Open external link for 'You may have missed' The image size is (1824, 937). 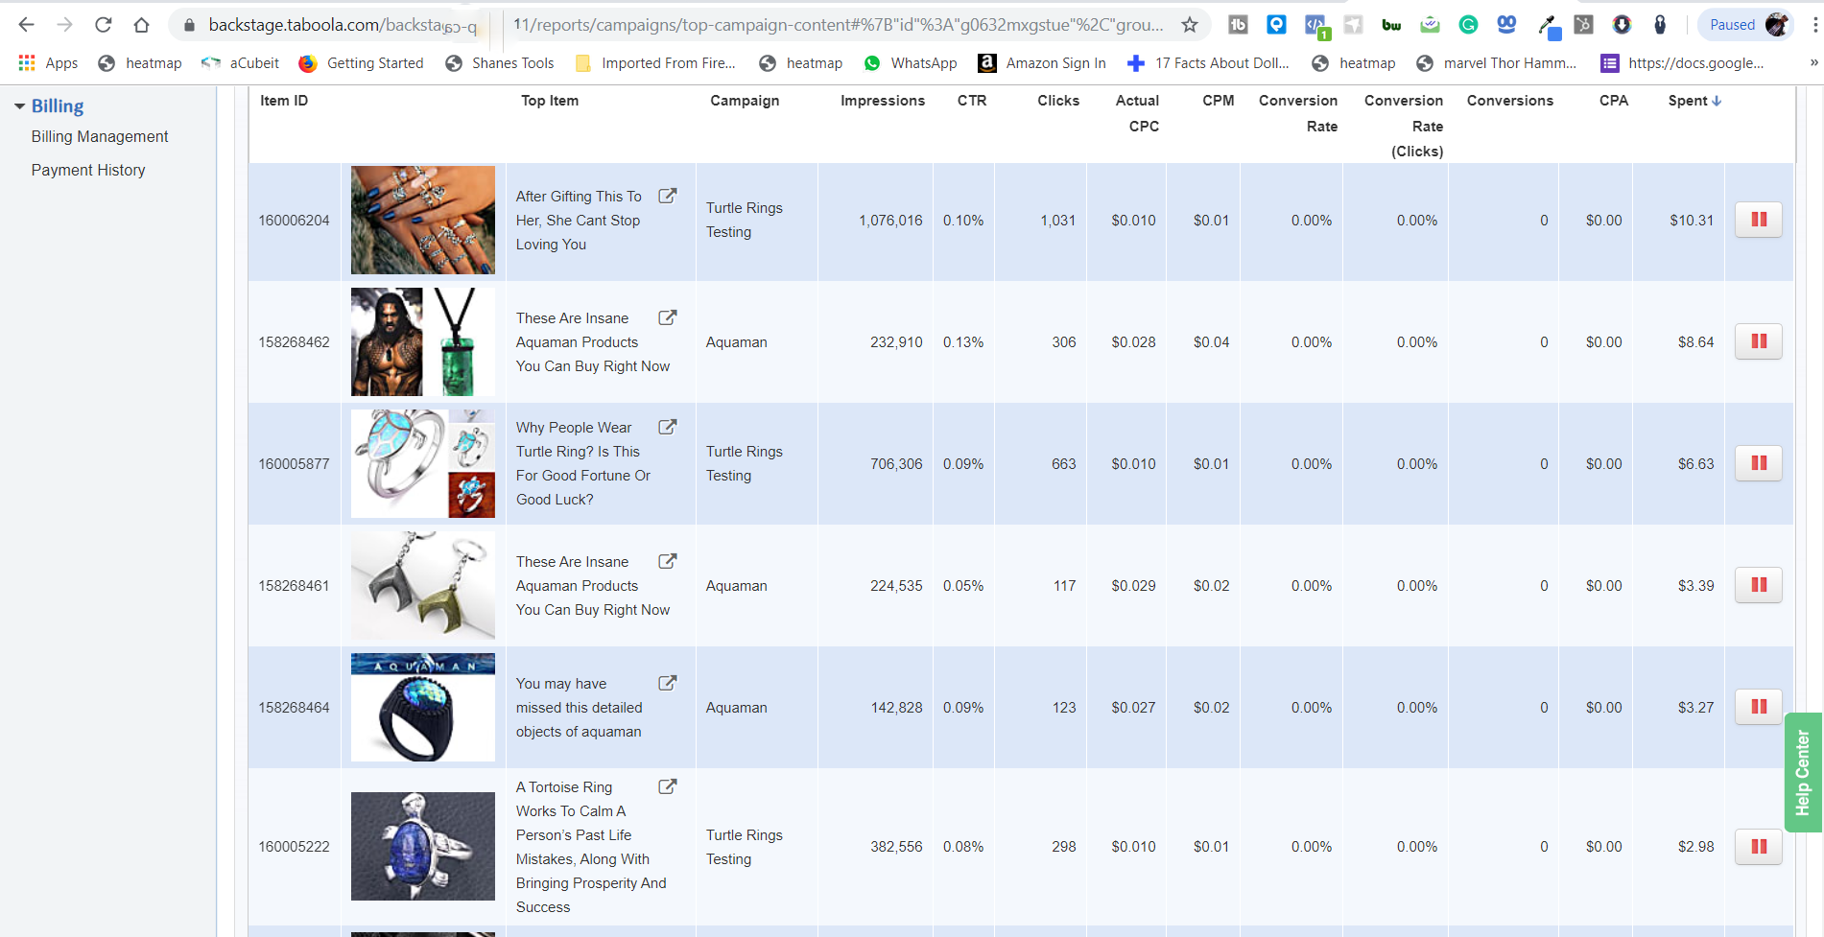(668, 683)
